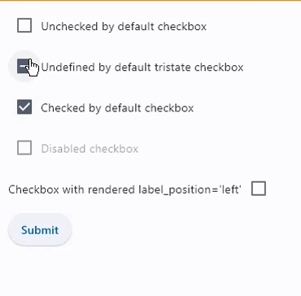Image resolution: width=301 pixels, height=296 pixels.
Task: Click the word "Disabled" in the greyed label
Action: tap(63, 149)
